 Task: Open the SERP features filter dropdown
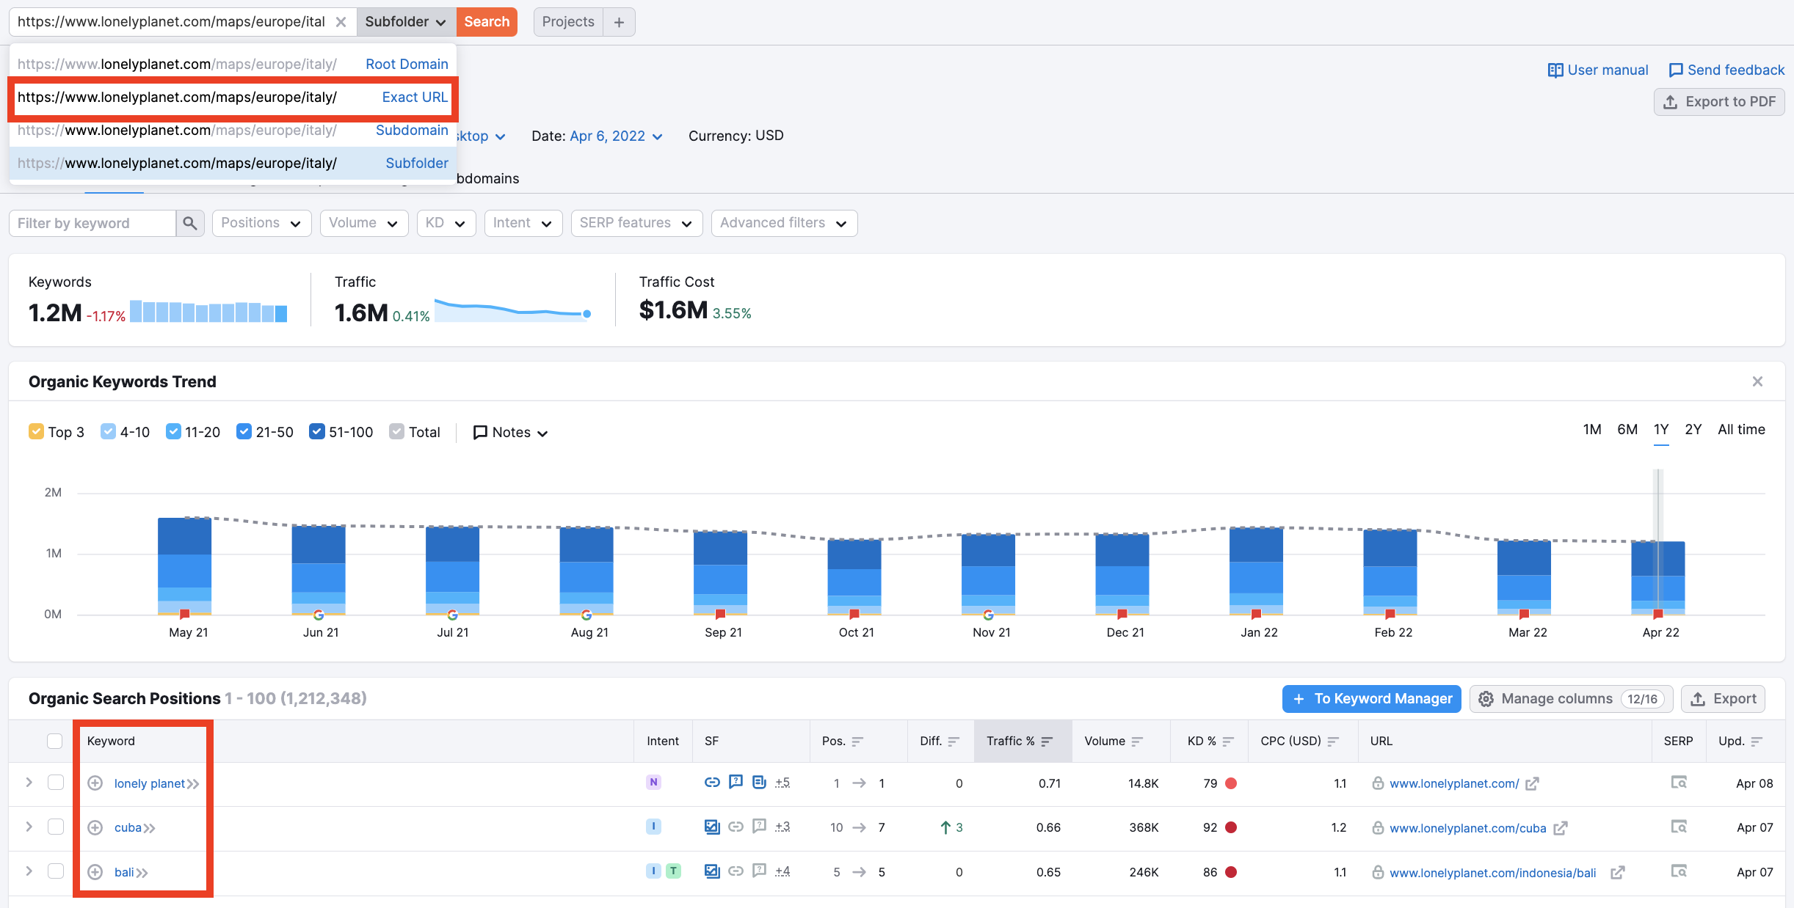coord(636,223)
